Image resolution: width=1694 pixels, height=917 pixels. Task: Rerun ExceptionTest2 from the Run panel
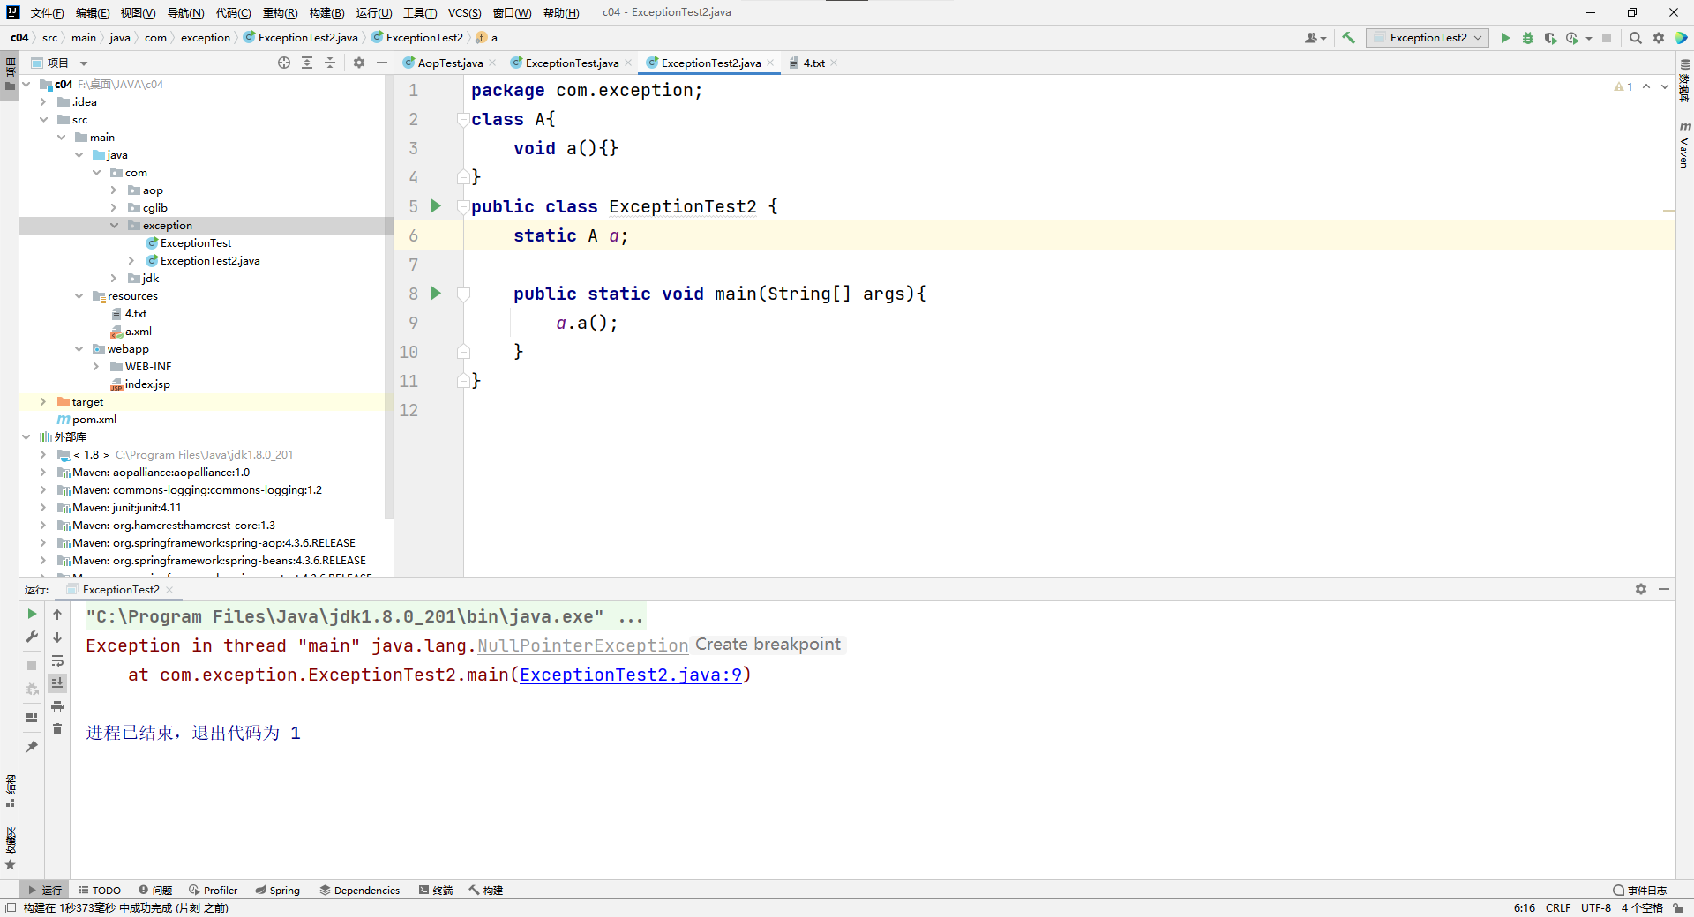[32, 614]
